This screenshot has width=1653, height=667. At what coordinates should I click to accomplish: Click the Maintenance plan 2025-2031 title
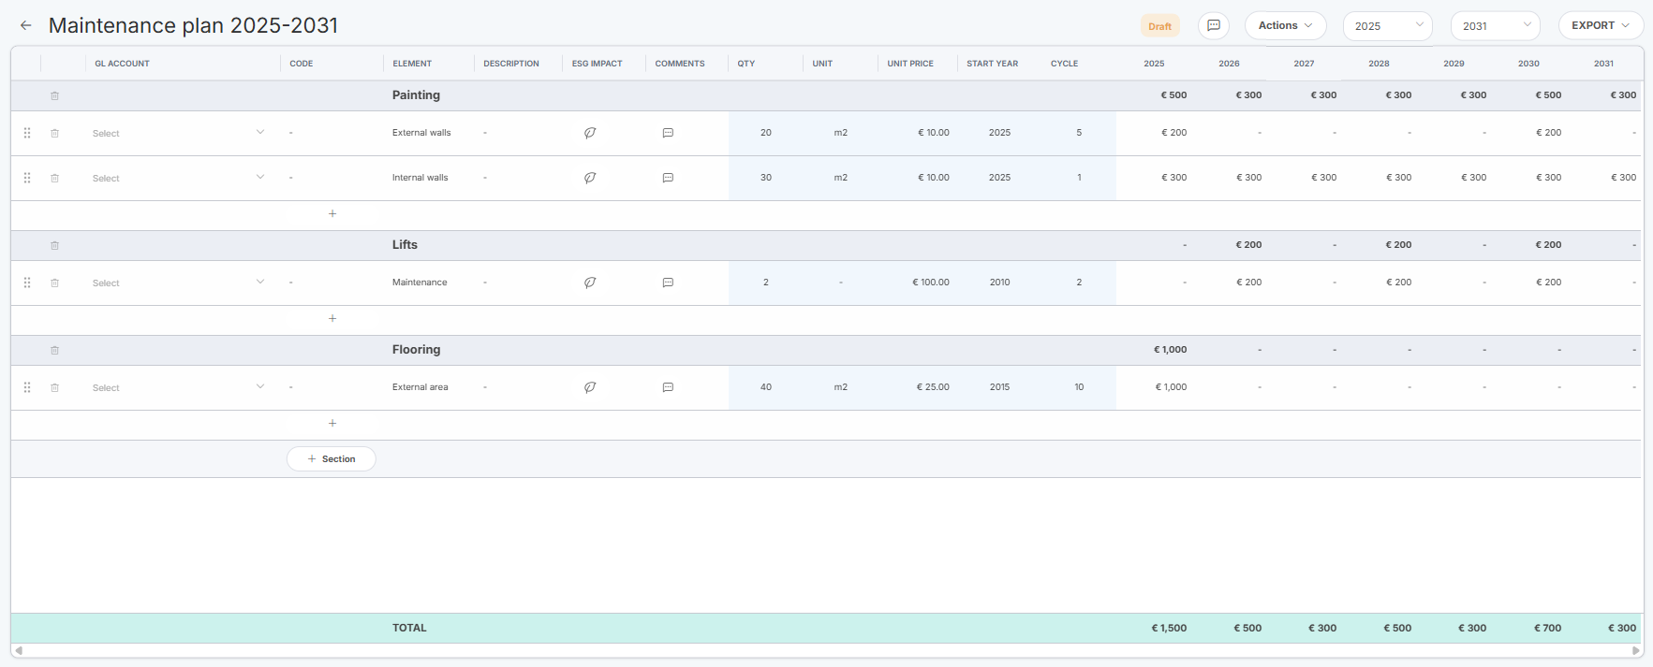193,25
